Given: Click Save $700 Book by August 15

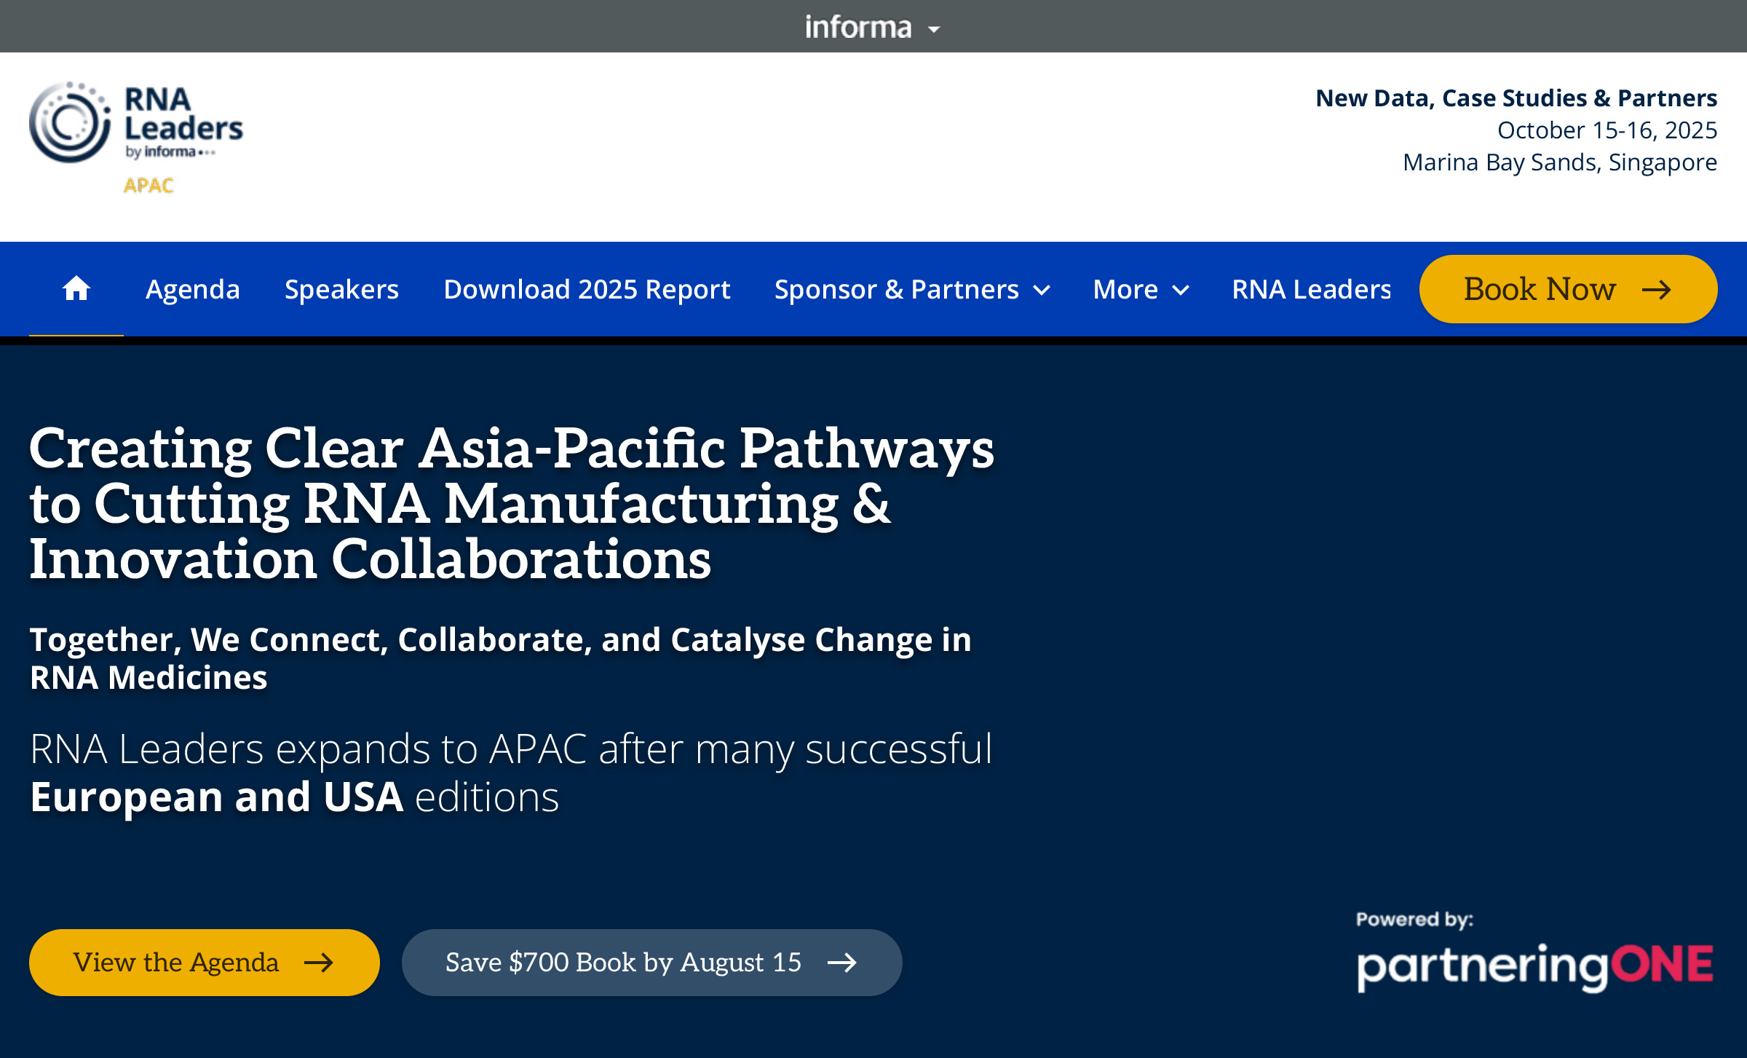Looking at the screenshot, I should pos(652,963).
